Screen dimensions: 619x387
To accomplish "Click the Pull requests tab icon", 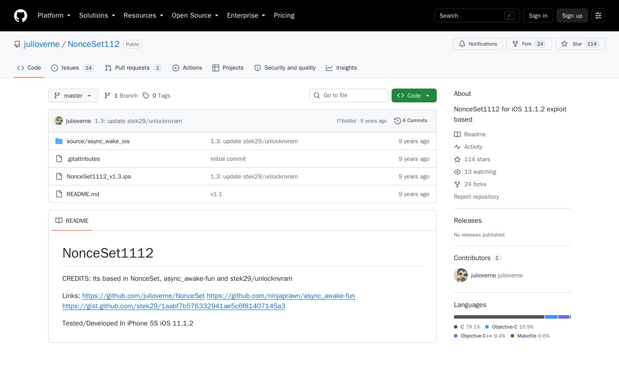I will [108, 68].
